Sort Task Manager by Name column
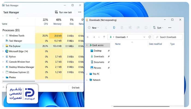 [5, 24]
